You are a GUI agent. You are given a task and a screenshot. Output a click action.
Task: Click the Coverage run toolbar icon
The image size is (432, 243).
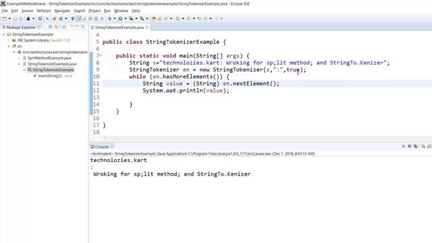131,18
